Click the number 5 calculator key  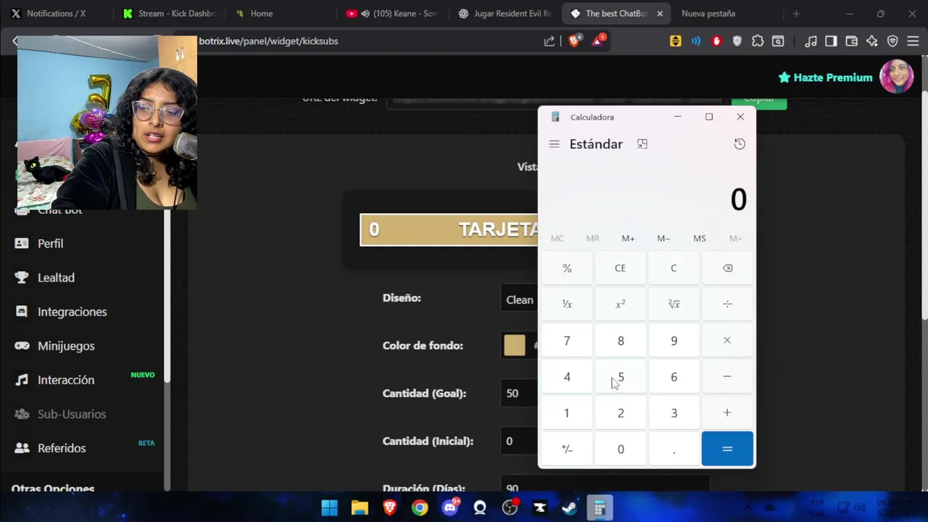(x=620, y=377)
